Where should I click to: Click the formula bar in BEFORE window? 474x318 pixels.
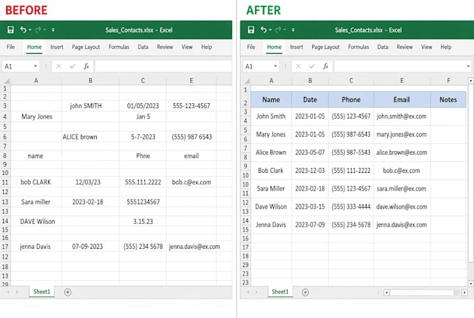[x=163, y=66]
